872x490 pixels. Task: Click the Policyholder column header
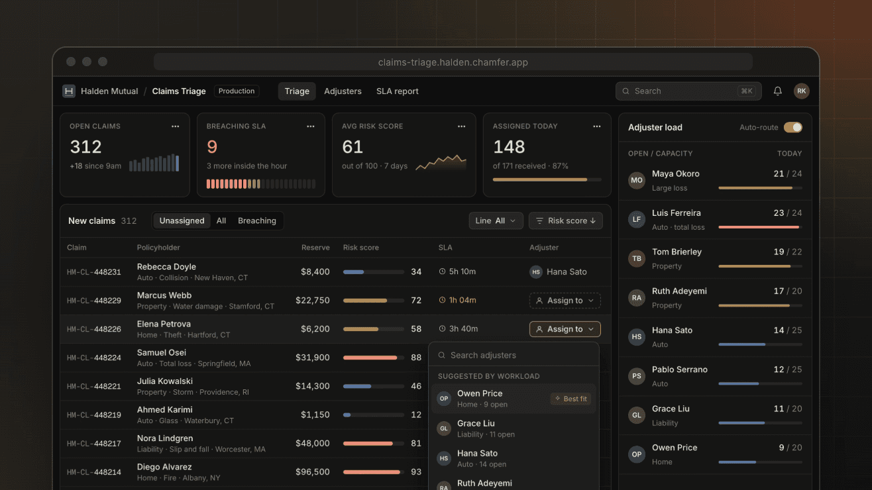158,248
